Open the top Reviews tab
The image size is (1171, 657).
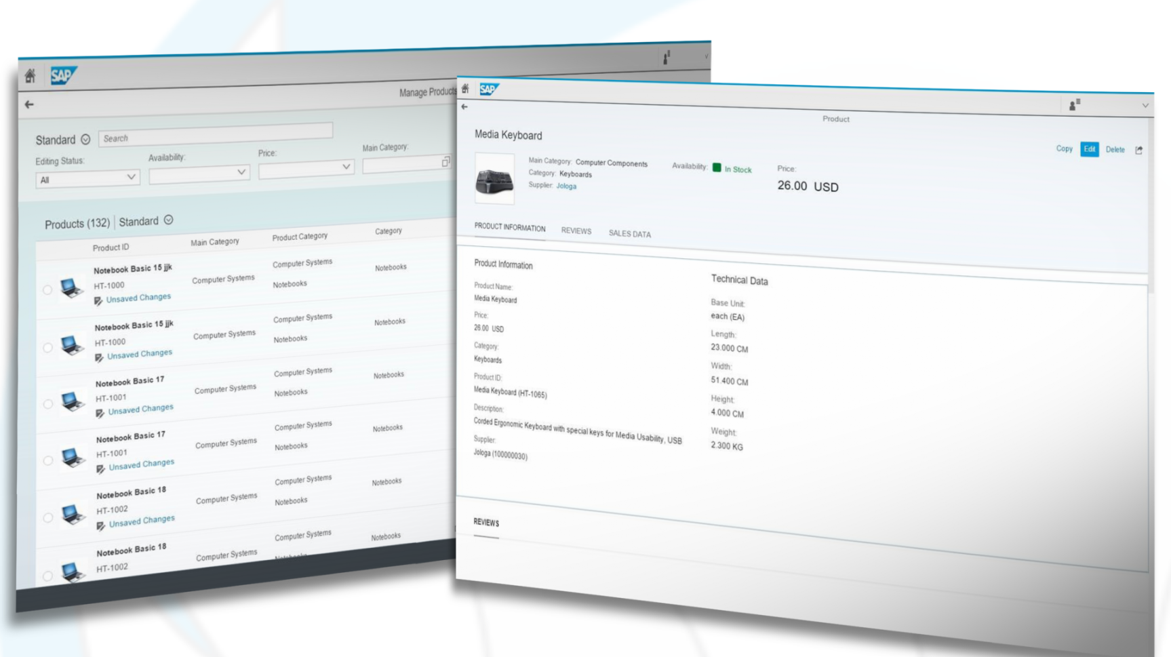pyautogui.click(x=576, y=231)
